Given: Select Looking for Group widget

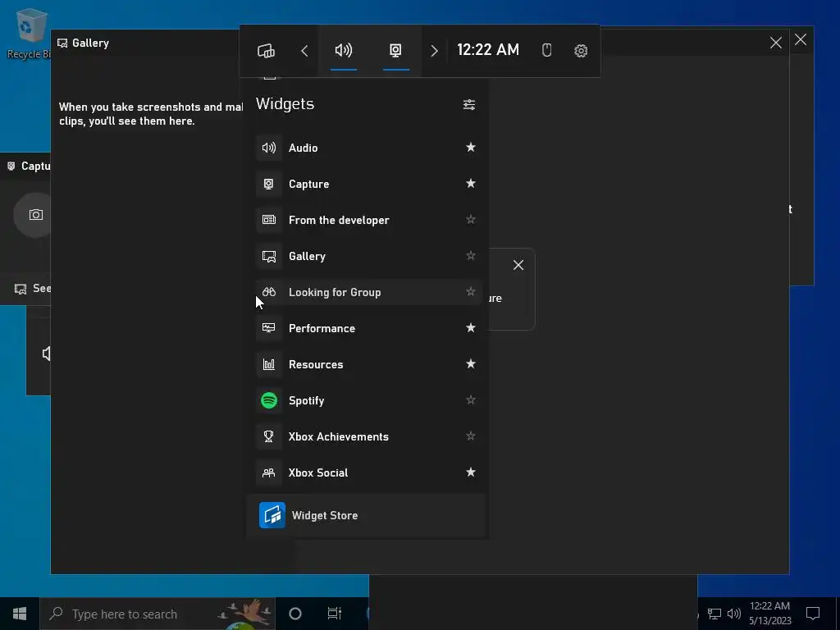Looking at the screenshot, I should coord(368,292).
